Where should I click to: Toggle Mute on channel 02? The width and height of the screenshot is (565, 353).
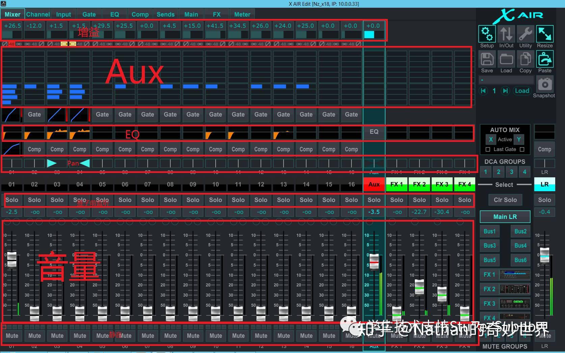(x=34, y=335)
